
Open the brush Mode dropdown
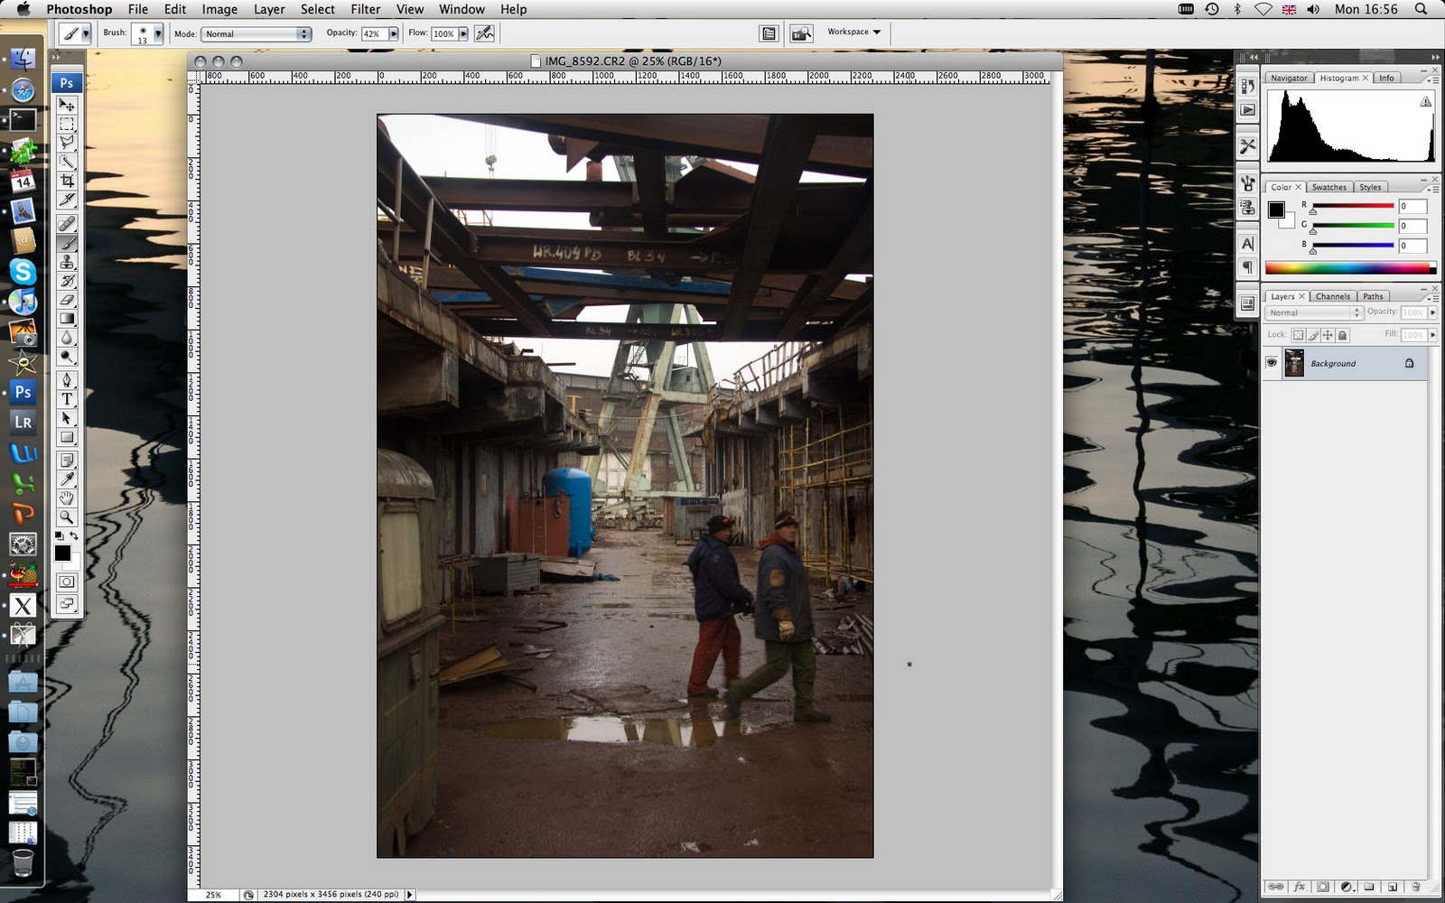coord(256,33)
